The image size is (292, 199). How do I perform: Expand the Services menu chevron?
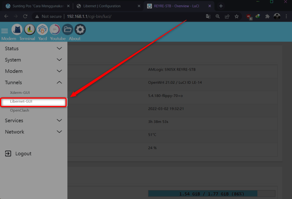(x=59, y=120)
